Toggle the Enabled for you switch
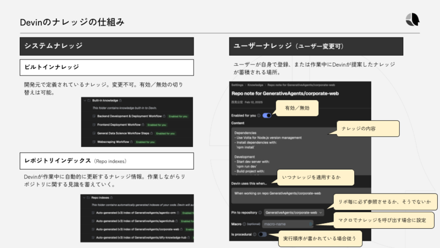Image resolution: width=440 pixels, height=248 pixels. 267,115
